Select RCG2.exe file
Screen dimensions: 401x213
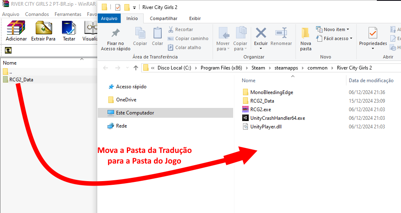coord(257,109)
